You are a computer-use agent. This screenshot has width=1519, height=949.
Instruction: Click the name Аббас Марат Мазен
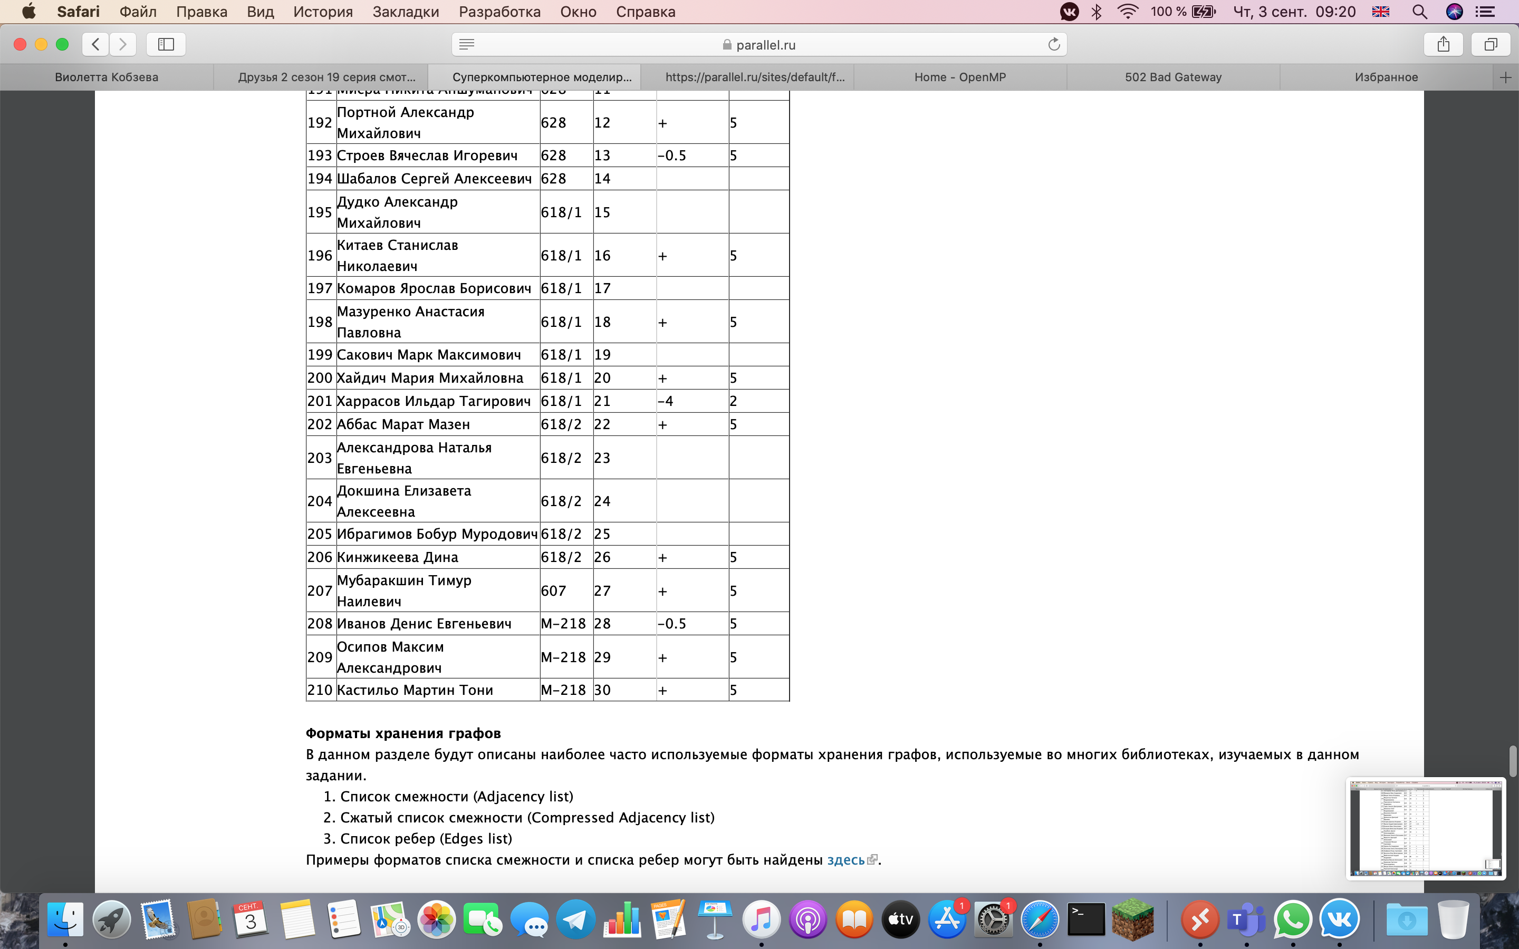403,424
